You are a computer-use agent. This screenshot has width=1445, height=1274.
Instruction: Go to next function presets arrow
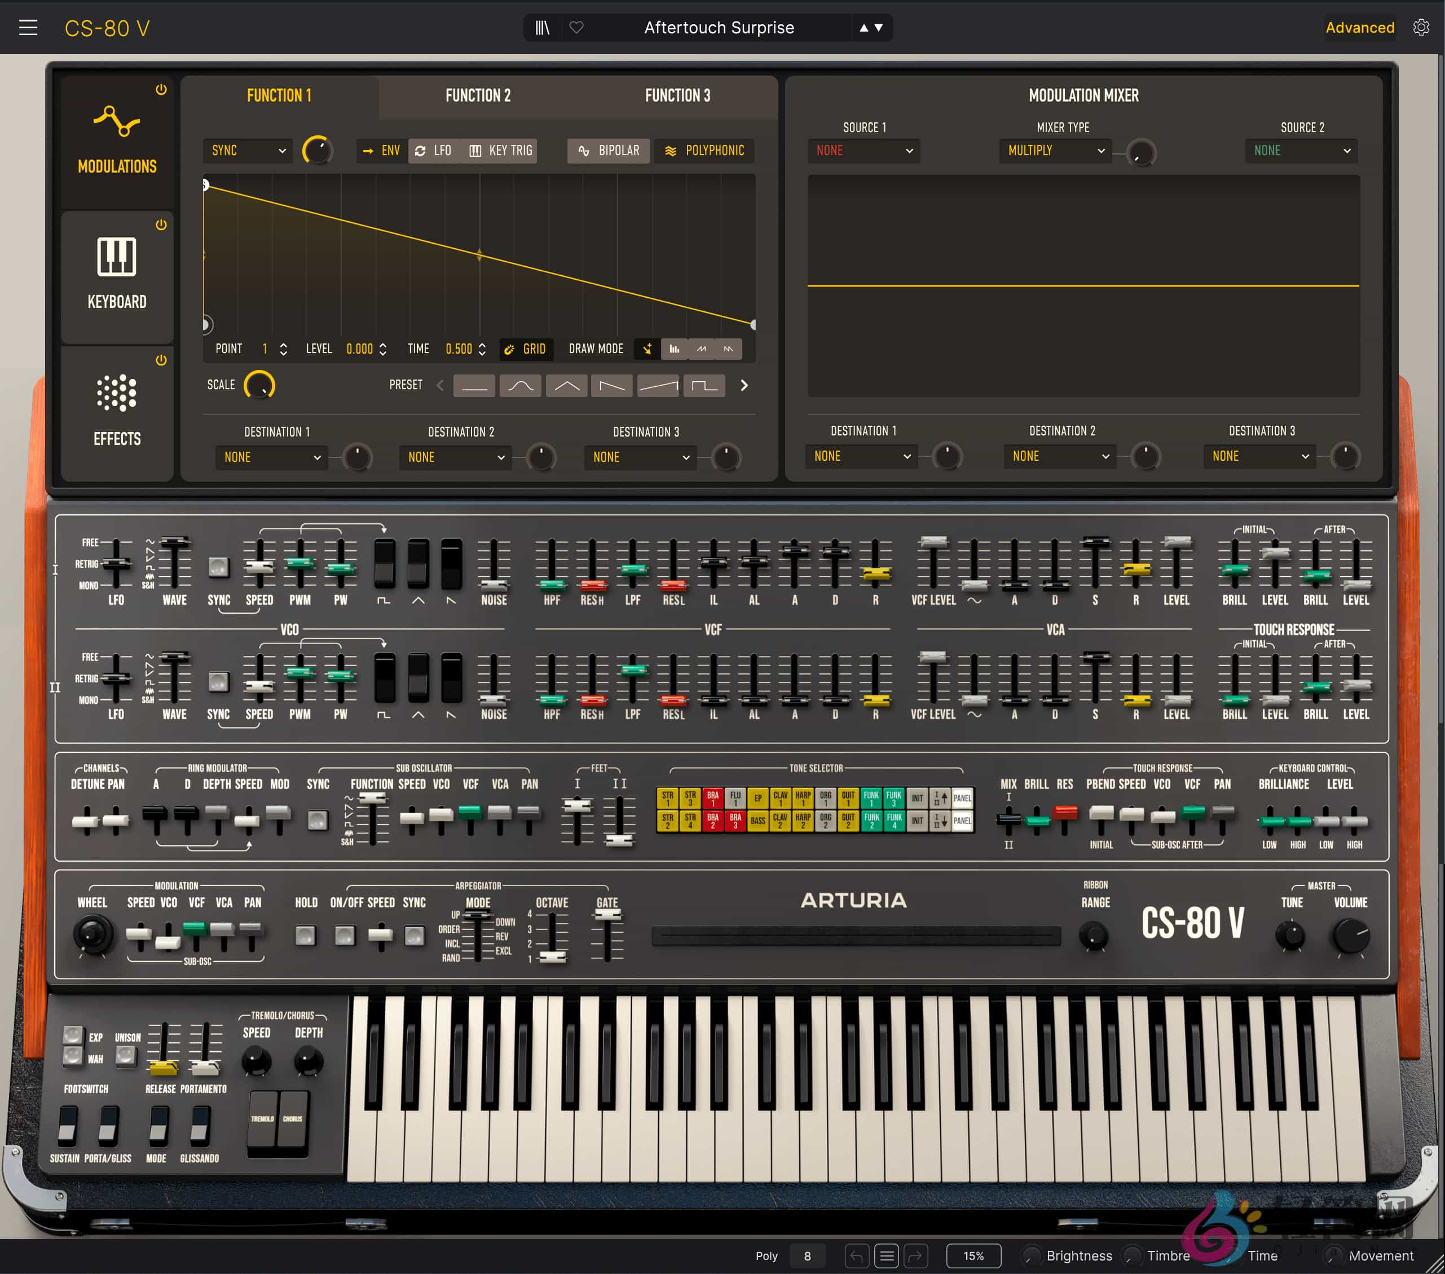click(744, 385)
